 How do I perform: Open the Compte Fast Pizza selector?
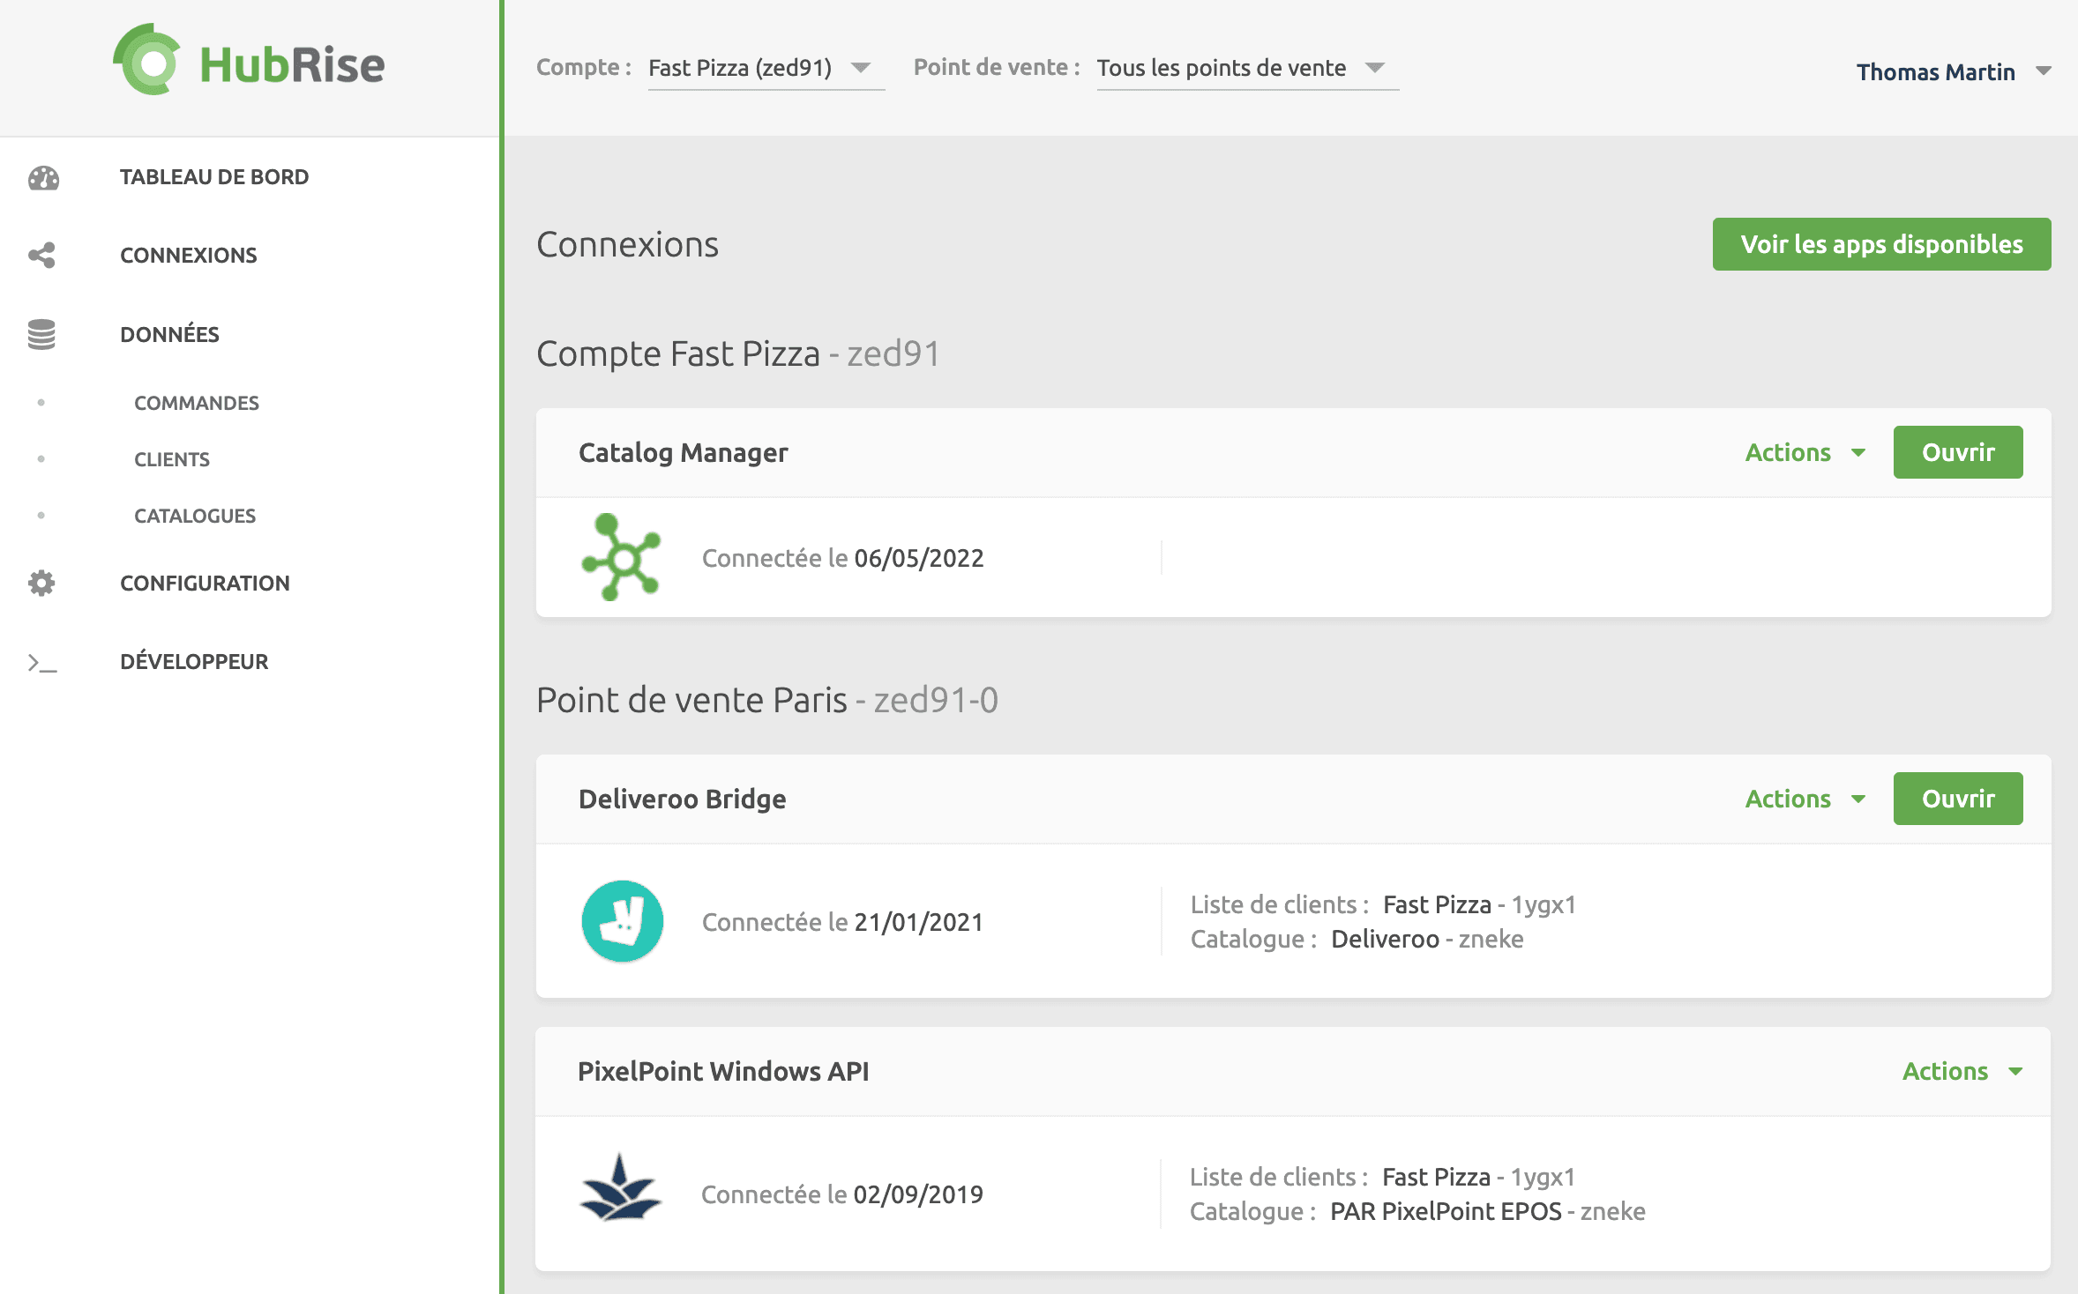point(766,68)
